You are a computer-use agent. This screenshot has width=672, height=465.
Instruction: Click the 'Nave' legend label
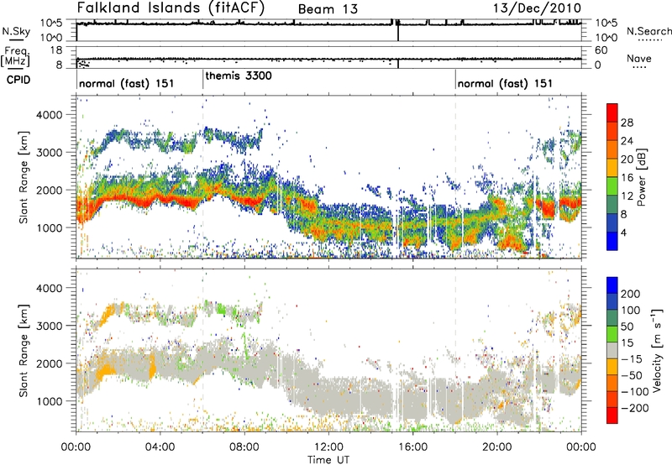639,58
